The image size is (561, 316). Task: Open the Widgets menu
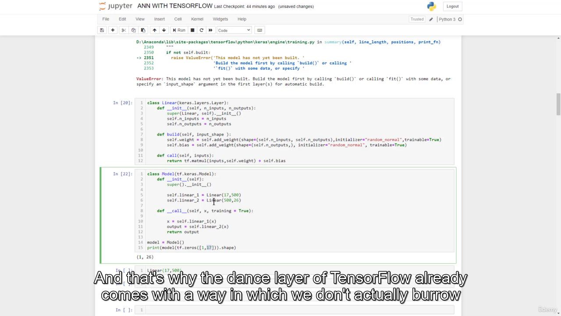220,19
